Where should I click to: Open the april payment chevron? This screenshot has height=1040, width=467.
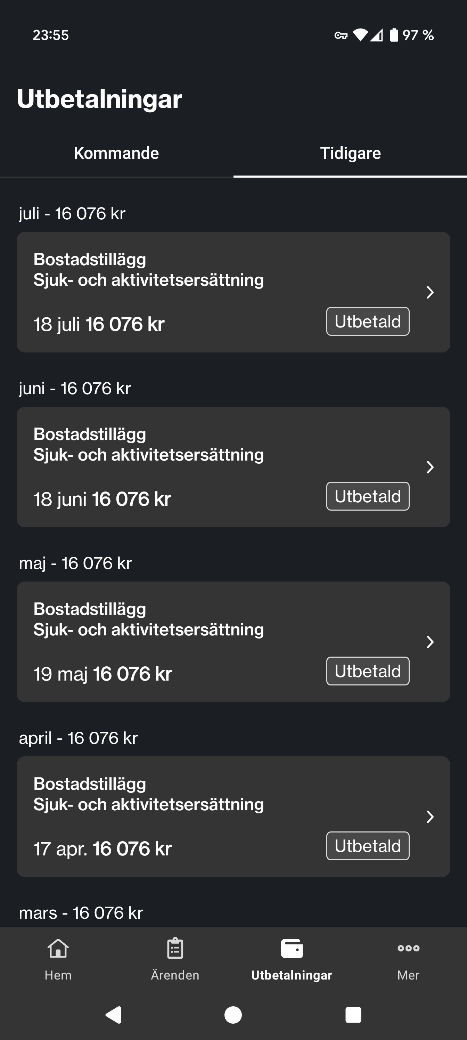click(430, 817)
